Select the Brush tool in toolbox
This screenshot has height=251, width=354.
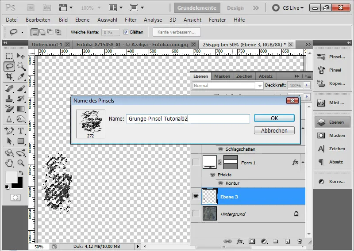coord(21,88)
